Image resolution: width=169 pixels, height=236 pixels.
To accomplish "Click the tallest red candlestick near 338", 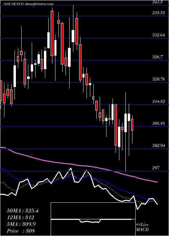I will pos(52,33).
